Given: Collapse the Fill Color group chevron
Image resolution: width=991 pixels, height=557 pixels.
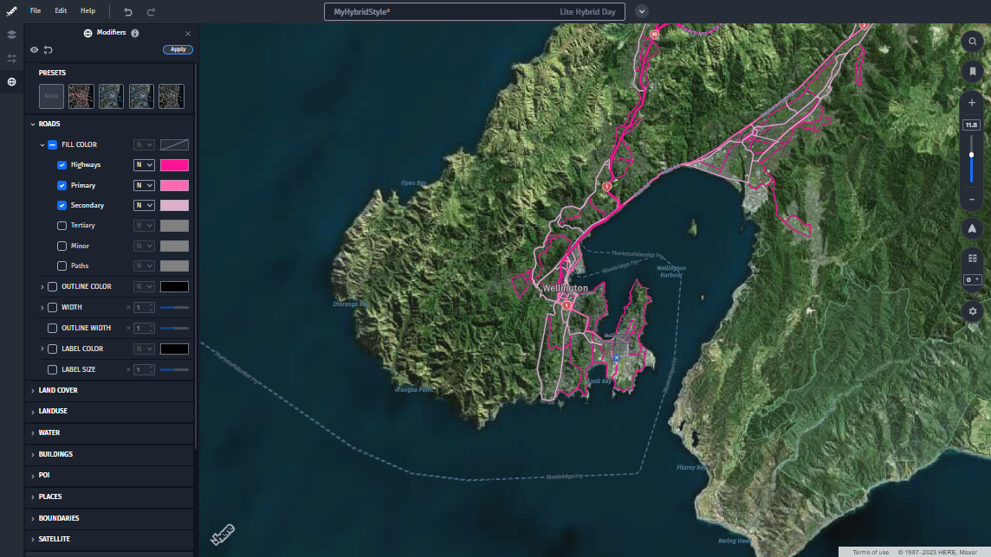Looking at the screenshot, I should coord(42,145).
